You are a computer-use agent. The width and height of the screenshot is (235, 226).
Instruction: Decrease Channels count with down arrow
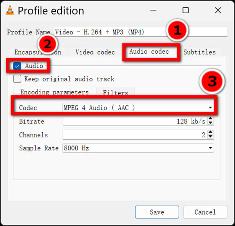click(210, 136)
